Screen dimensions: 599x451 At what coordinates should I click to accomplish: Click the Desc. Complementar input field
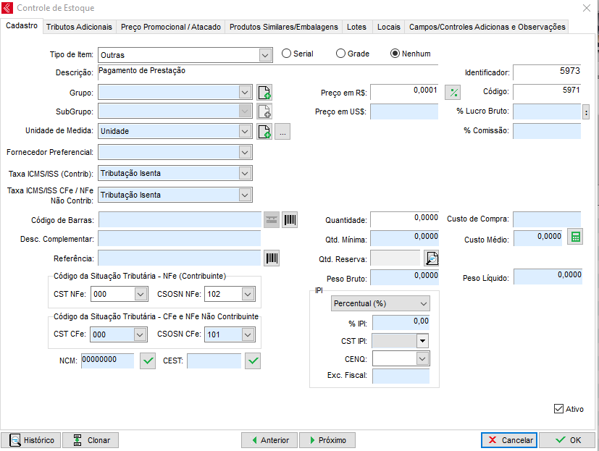(x=179, y=239)
